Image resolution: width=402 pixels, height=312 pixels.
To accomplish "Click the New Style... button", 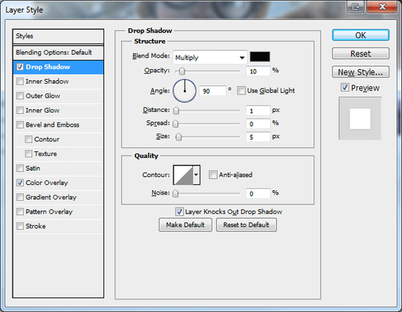I will 360,72.
